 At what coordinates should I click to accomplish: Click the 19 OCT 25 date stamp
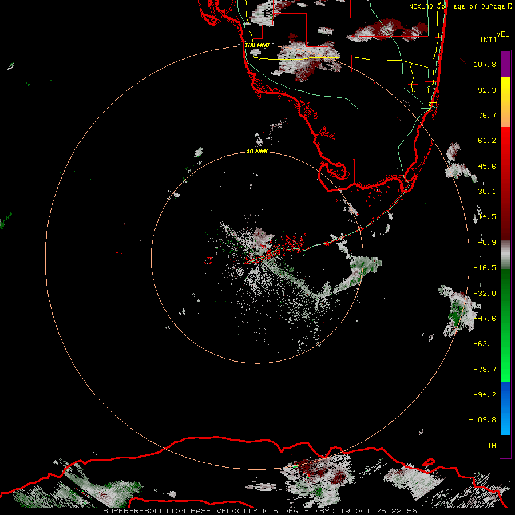[x=364, y=511]
